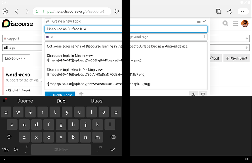
Task: Tap the a key
Action: (12, 124)
